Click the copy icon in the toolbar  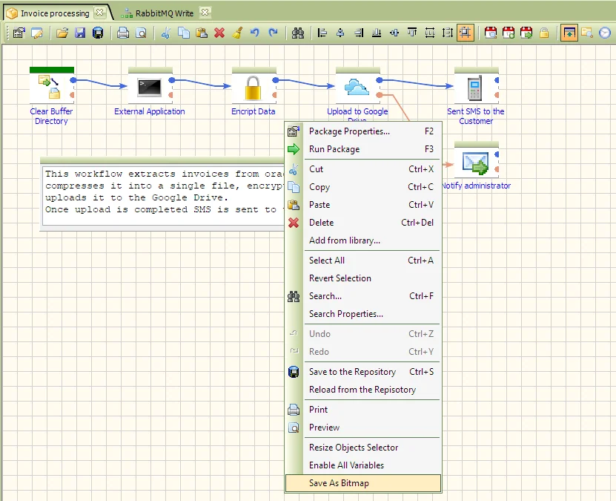coord(183,33)
